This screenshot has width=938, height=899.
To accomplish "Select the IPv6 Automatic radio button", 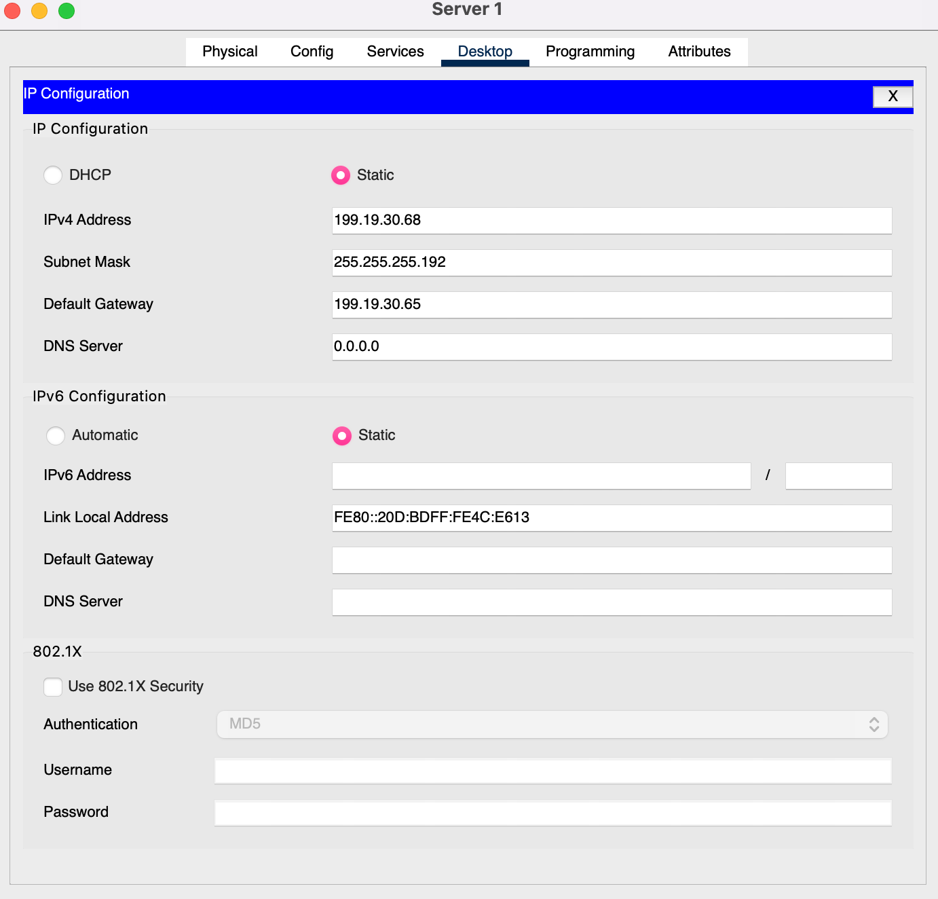I will tap(56, 435).
